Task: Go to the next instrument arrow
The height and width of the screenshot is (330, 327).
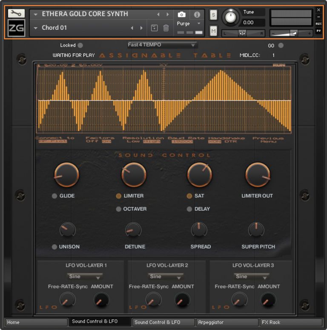Action: (x=168, y=14)
